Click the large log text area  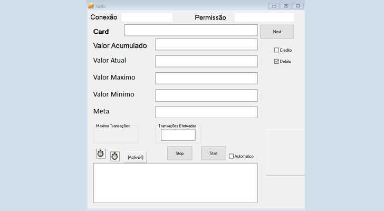pos(175,183)
